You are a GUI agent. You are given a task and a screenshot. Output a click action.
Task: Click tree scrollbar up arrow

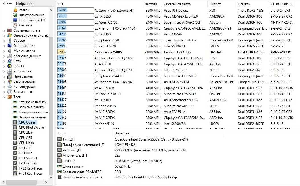(51, 10)
